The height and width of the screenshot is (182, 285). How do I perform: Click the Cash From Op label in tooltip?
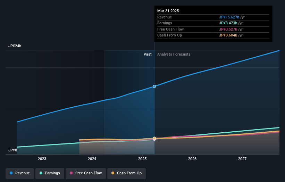tap(170, 35)
